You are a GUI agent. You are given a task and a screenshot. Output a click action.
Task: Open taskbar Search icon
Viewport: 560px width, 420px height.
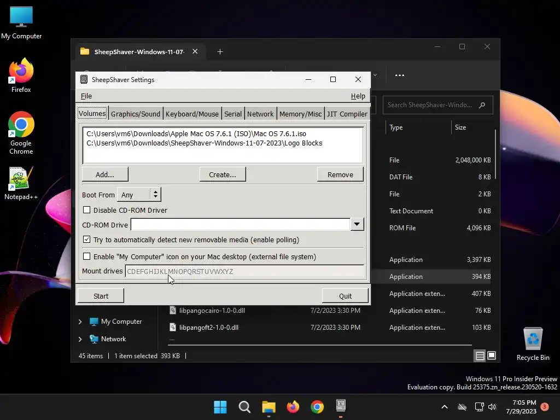[x=244, y=407]
